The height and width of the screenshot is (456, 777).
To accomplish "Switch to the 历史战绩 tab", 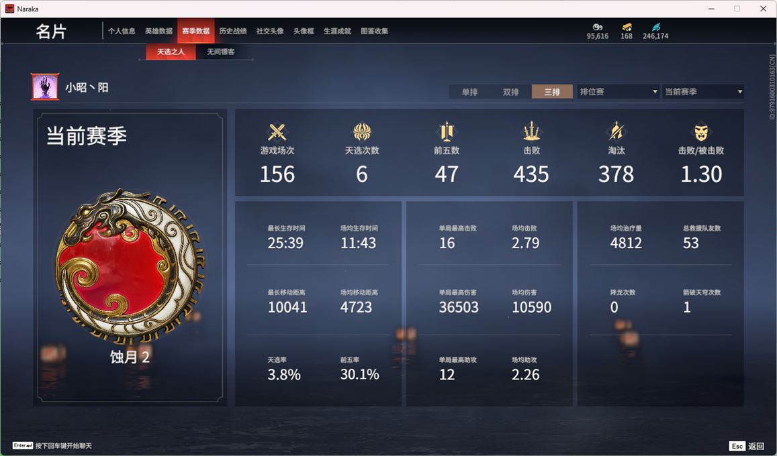I will pos(233,31).
